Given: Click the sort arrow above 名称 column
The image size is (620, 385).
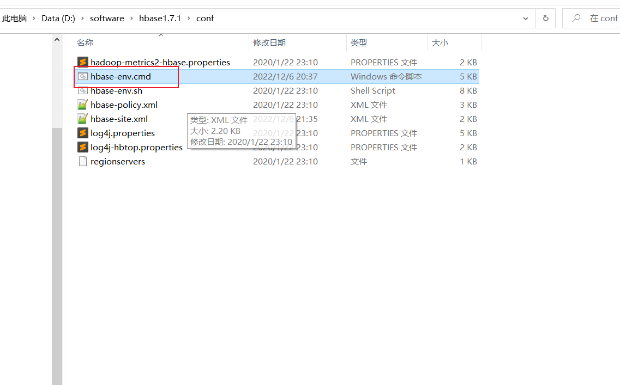Looking at the screenshot, I should [x=161, y=35].
